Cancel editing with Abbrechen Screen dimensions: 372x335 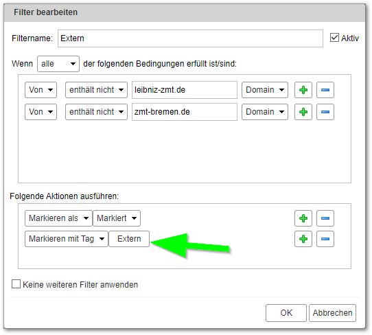(332, 313)
